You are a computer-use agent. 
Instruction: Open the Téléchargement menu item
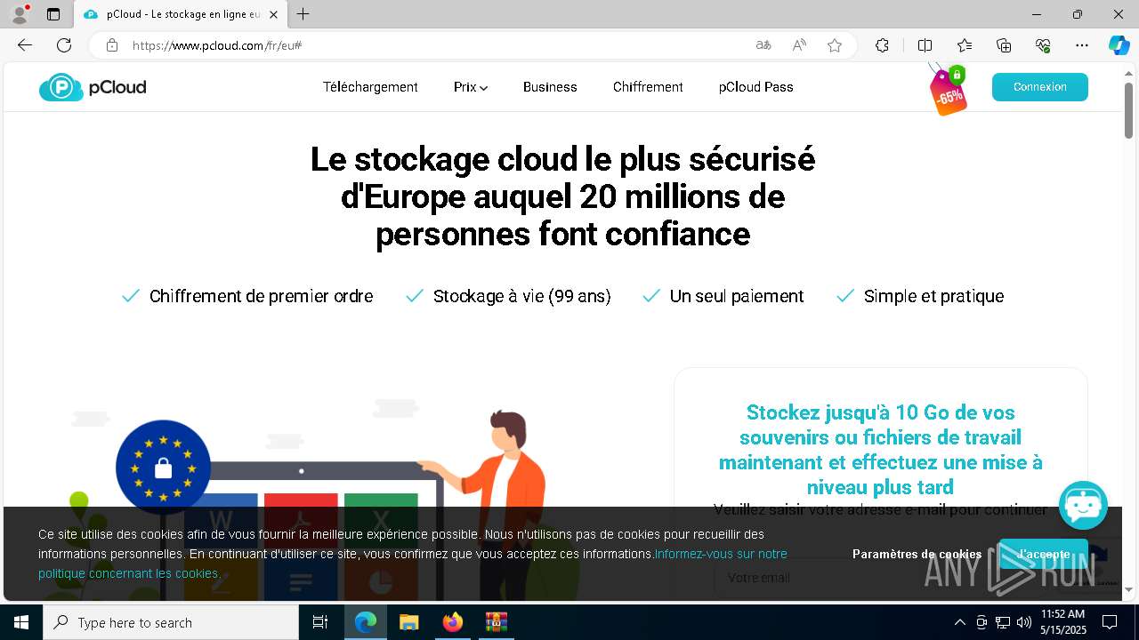tap(370, 87)
